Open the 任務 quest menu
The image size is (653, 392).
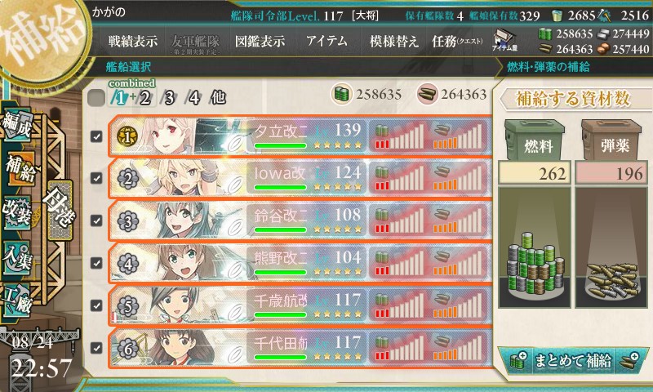click(x=457, y=41)
